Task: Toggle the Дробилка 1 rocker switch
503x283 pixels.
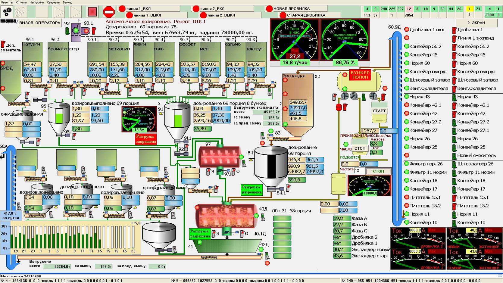Action: pyautogui.click(x=455, y=30)
